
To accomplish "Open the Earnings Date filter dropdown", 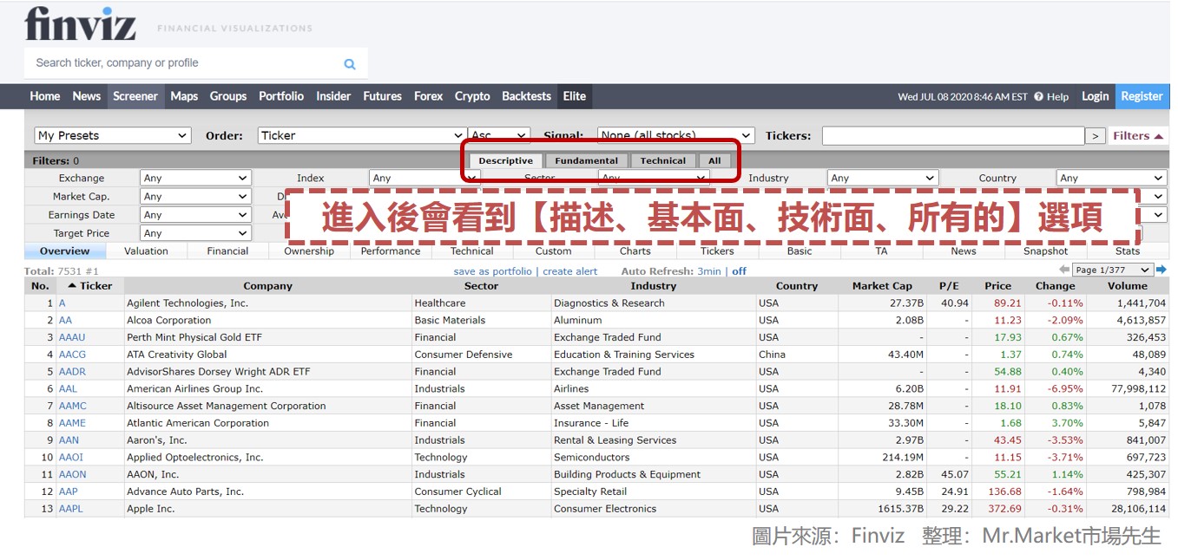I will [x=195, y=215].
